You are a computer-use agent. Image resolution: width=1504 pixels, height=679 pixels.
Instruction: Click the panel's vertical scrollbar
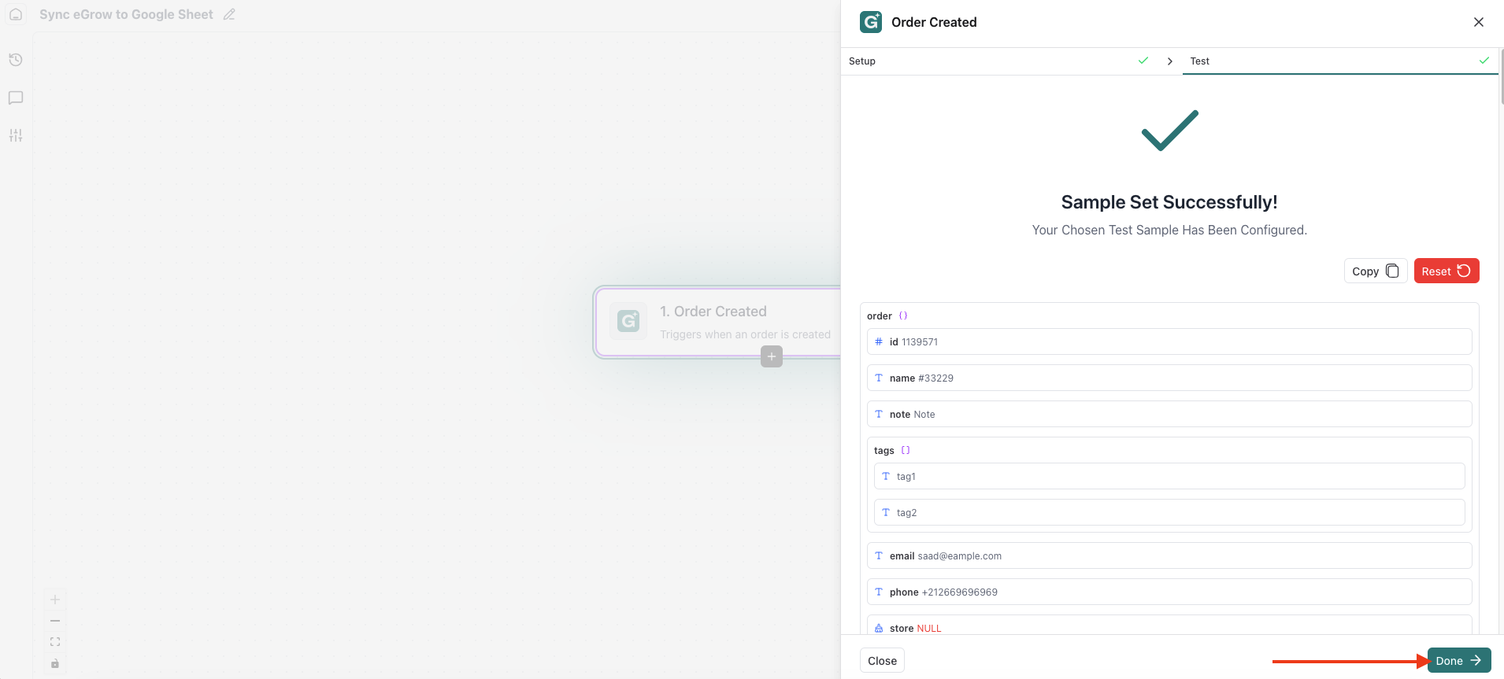click(1501, 76)
